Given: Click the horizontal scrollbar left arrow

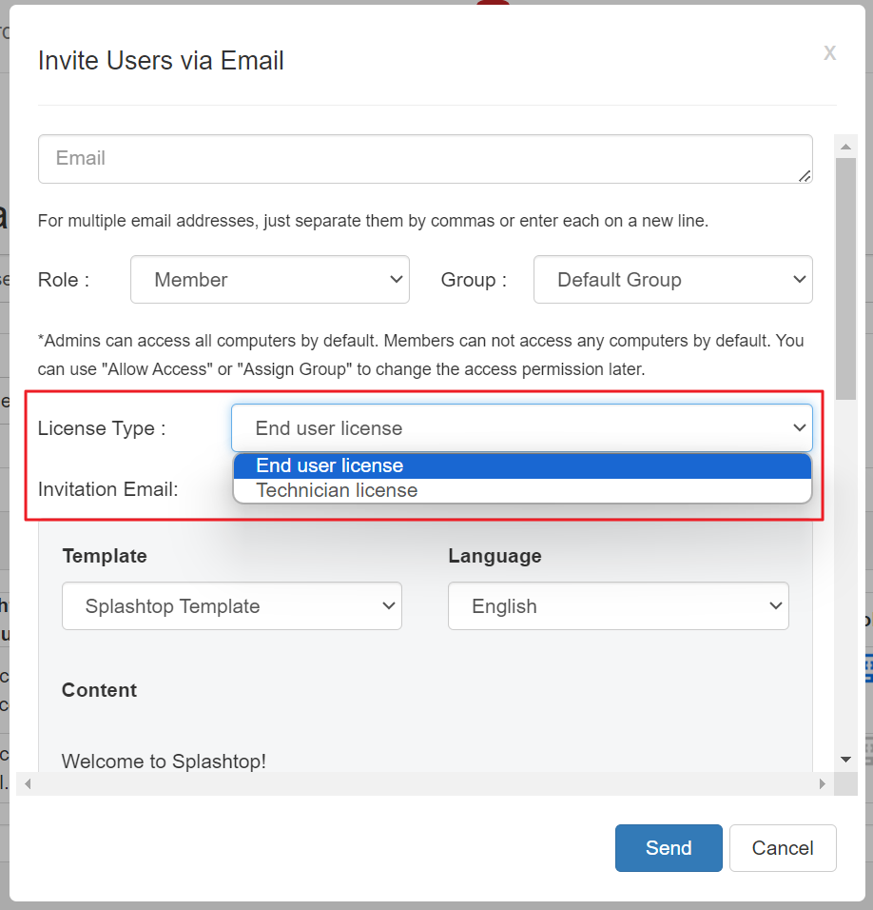Looking at the screenshot, I should [x=28, y=784].
